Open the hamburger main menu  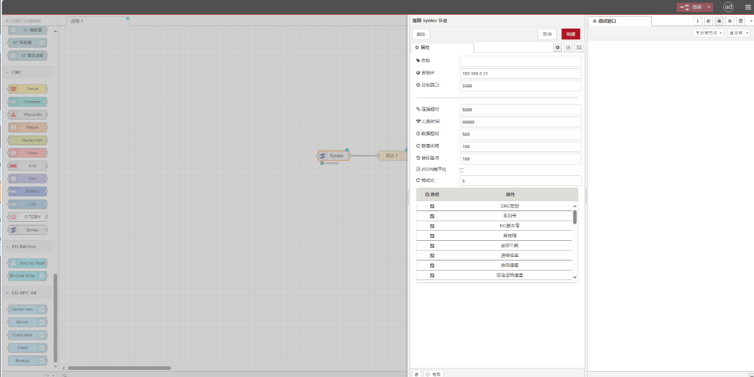coord(748,7)
